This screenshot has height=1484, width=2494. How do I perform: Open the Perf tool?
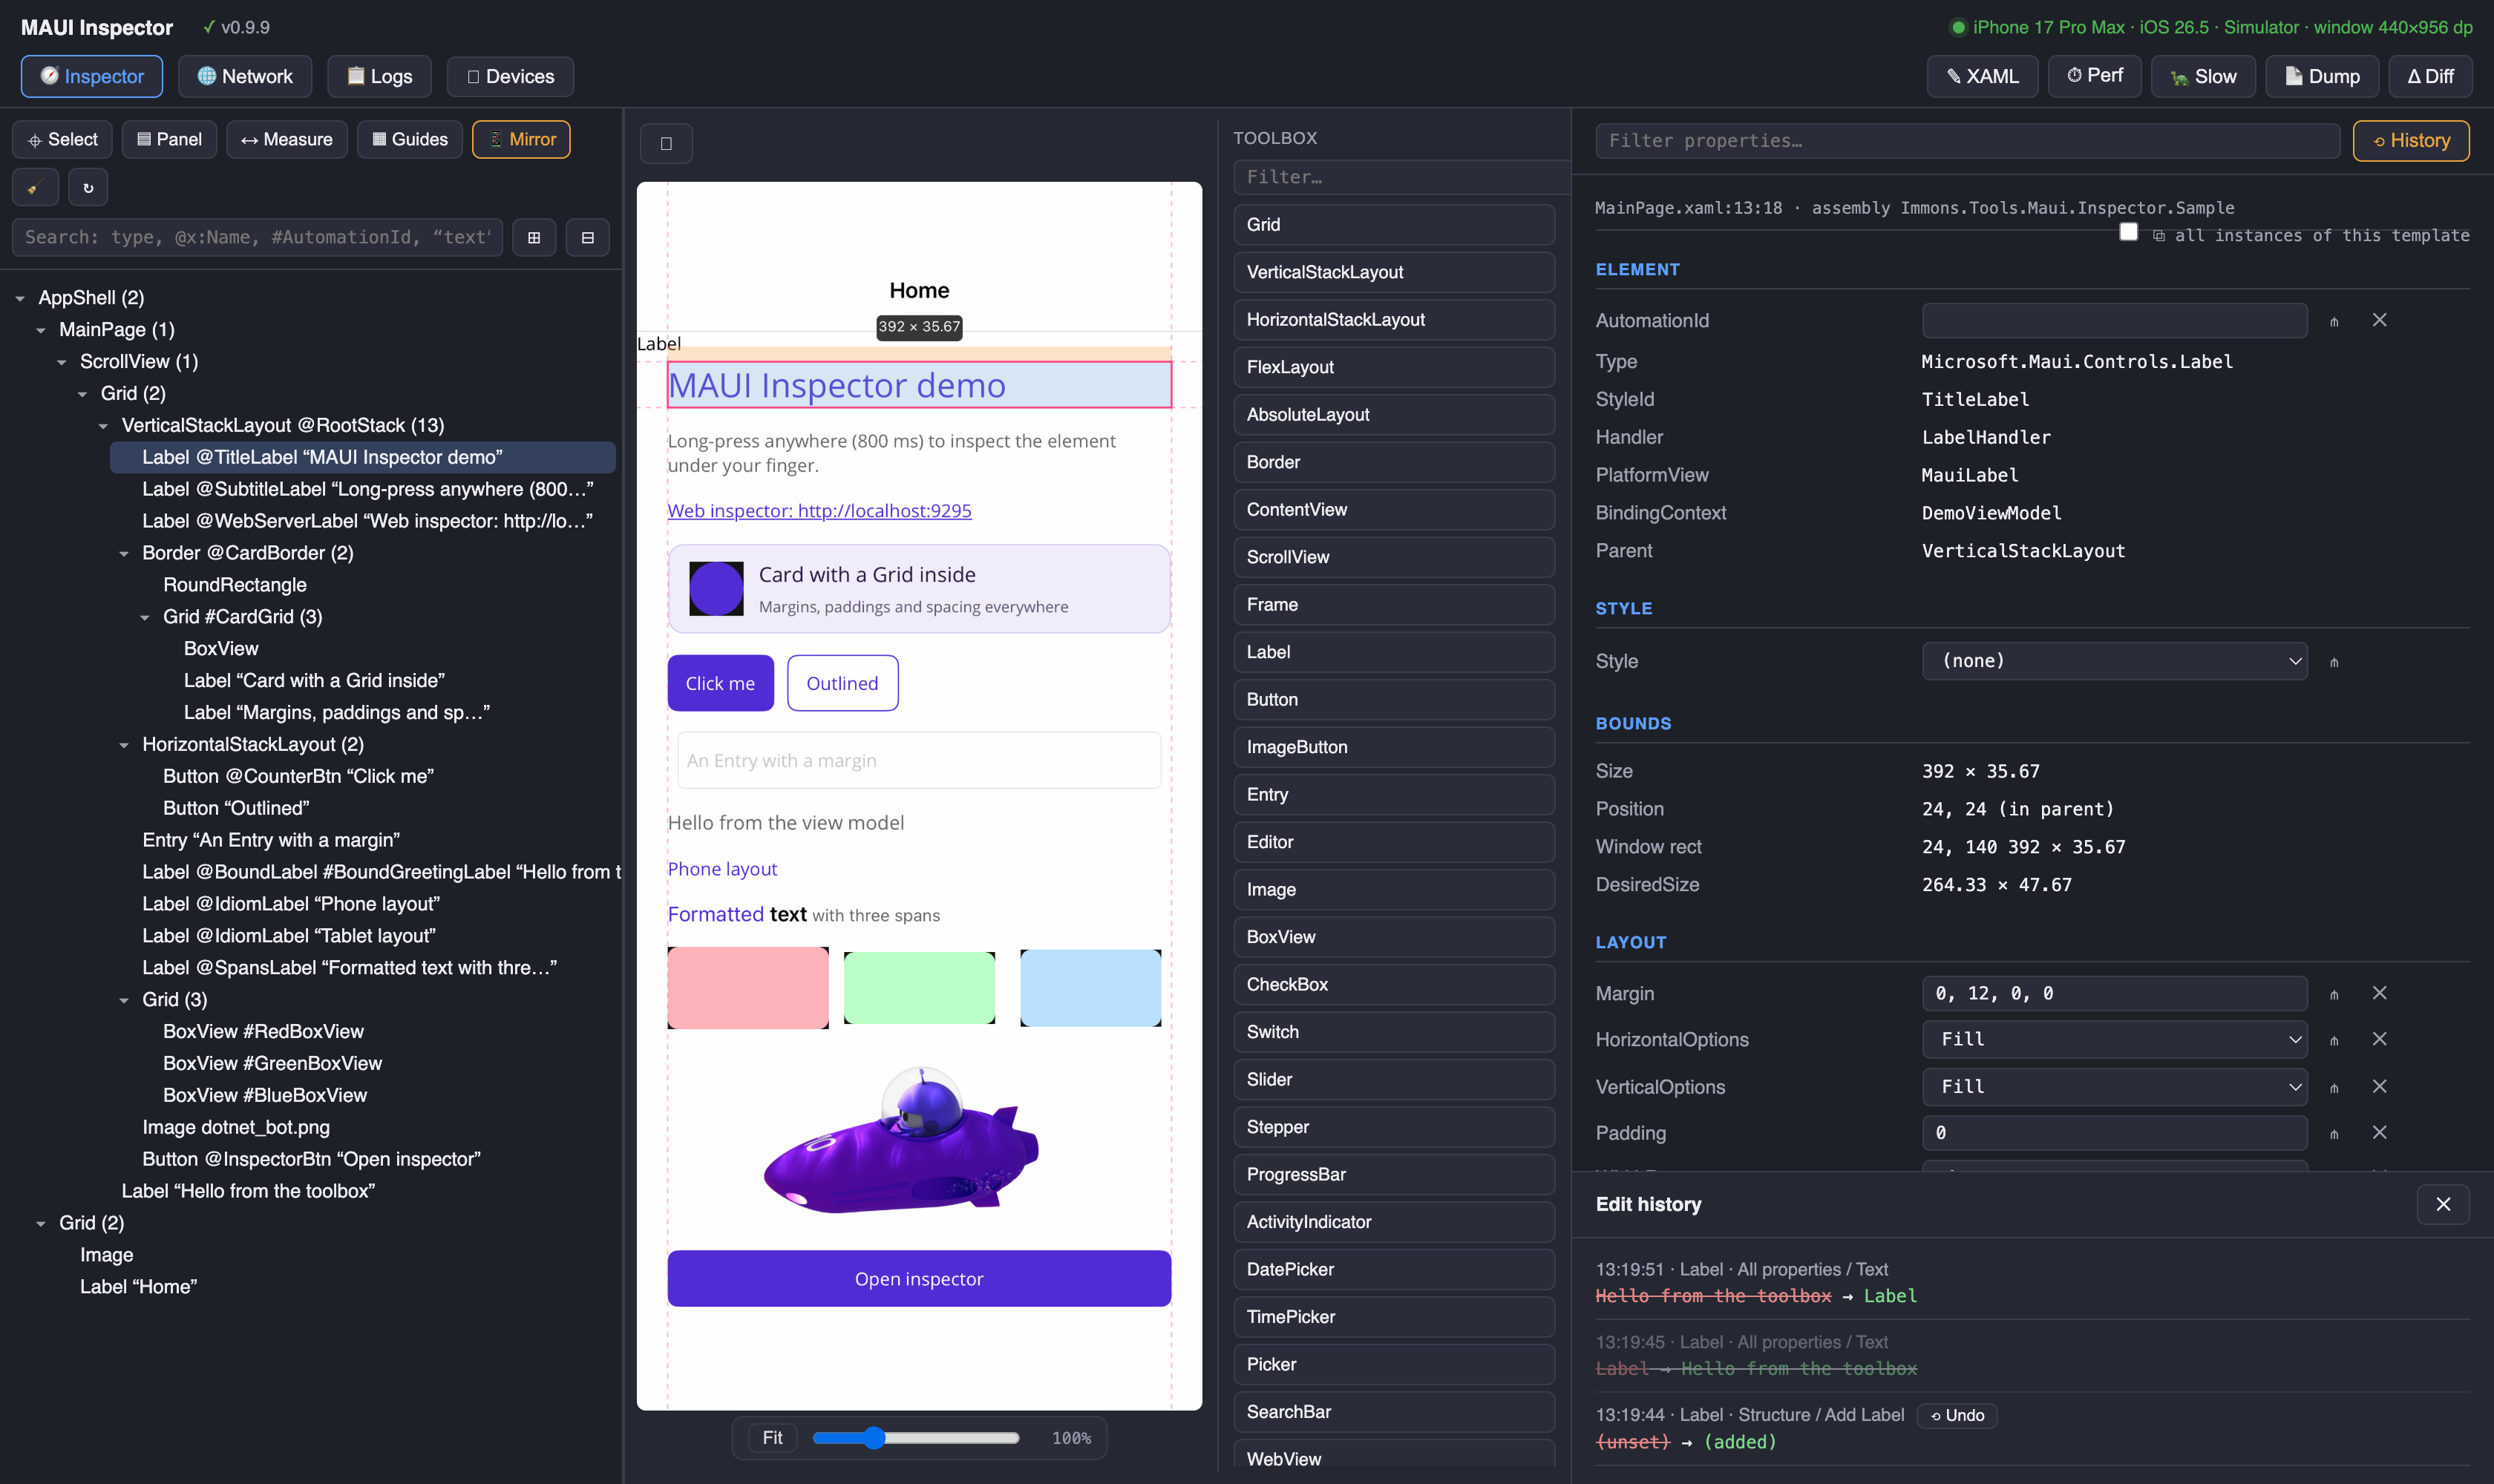coord(2094,76)
